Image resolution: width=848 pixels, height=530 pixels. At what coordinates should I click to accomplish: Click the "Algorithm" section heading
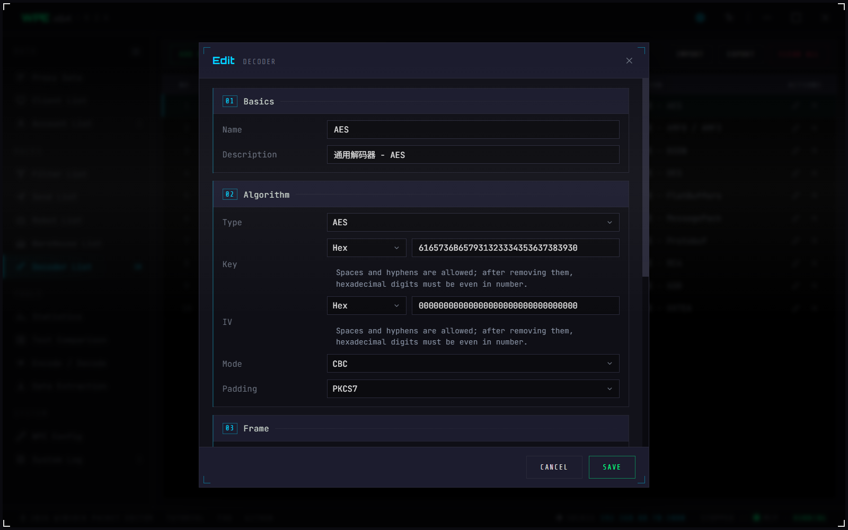(x=267, y=195)
